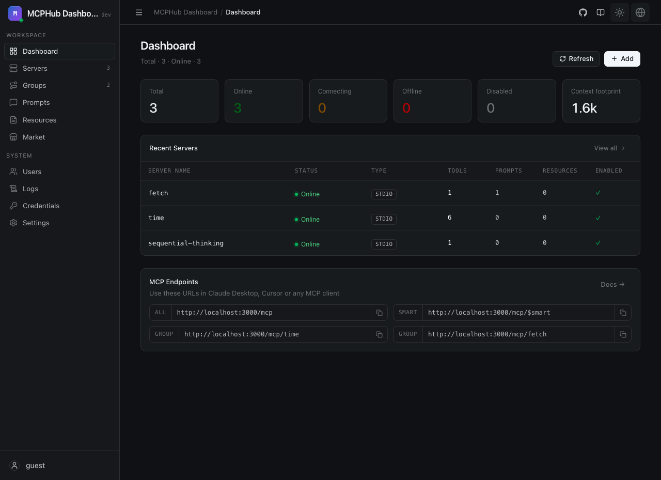This screenshot has width=661, height=480.
Task: Open Settings in the sidebar
Action: click(59, 223)
